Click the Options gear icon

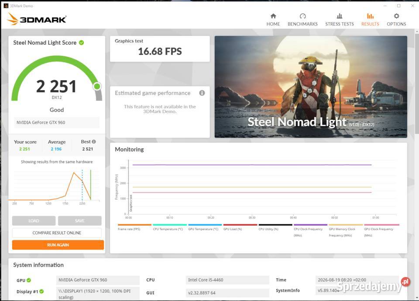[396, 16]
